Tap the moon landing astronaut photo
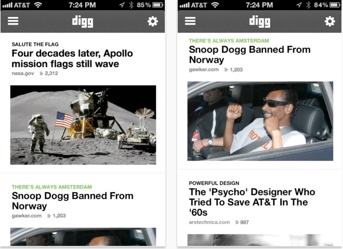Screen dimensions: 343x249 coord(83,125)
